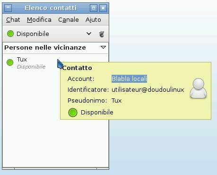The height and width of the screenshot is (175, 217).
Task: Click the highlighted Blabla locali account text
Action: 129,79
